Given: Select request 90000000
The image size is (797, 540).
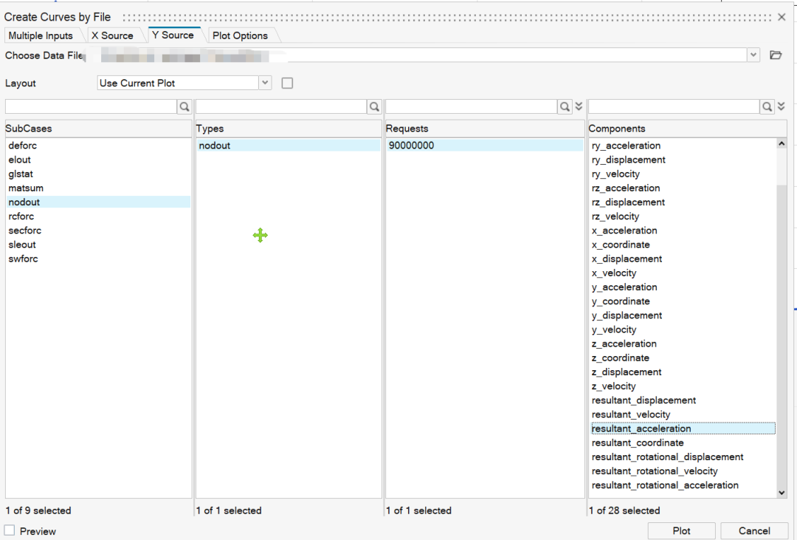Looking at the screenshot, I should coord(485,146).
